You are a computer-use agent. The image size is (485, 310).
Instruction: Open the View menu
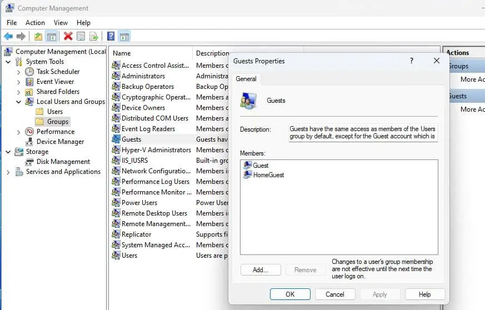click(61, 23)
